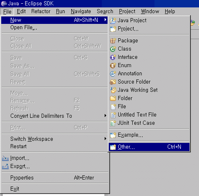Open Properties from File menu
This screenshot has width=199, height=196.
(x=55, y=178)
